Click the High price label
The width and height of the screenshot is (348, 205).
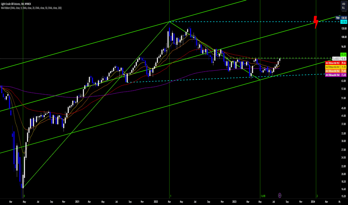(x=338, y=18)
